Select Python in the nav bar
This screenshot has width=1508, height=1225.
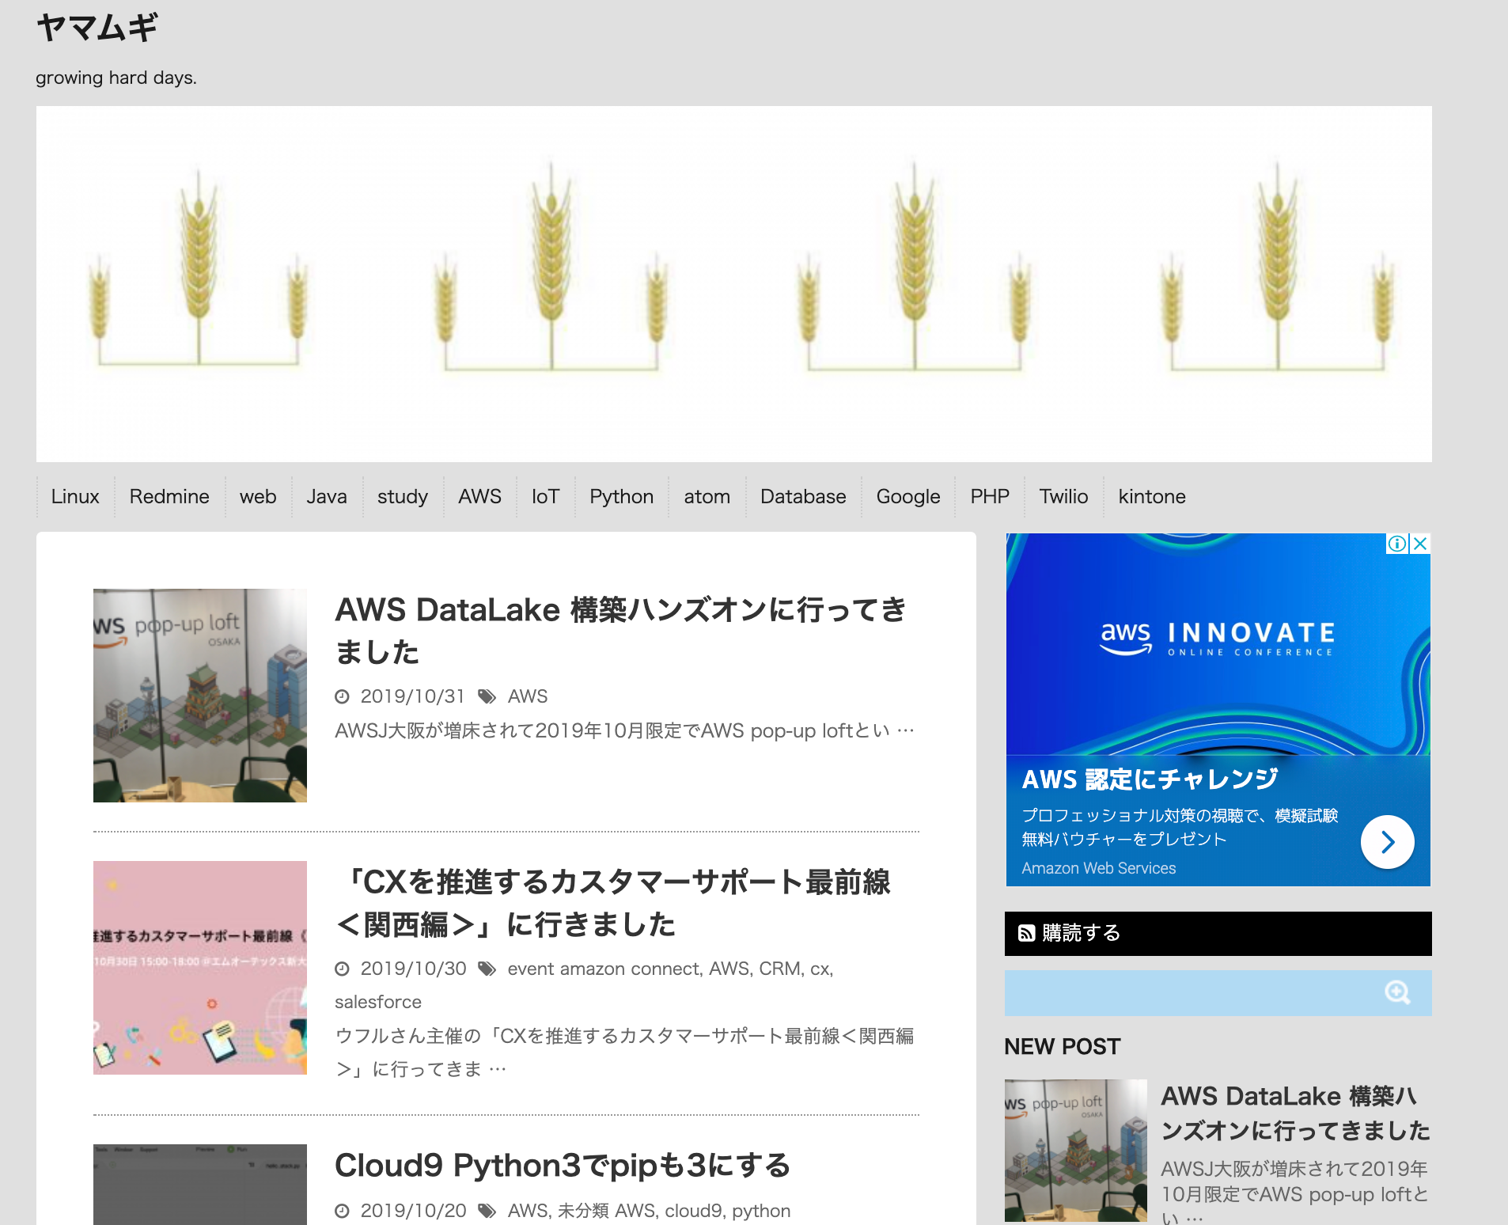(x=621, y=496)
